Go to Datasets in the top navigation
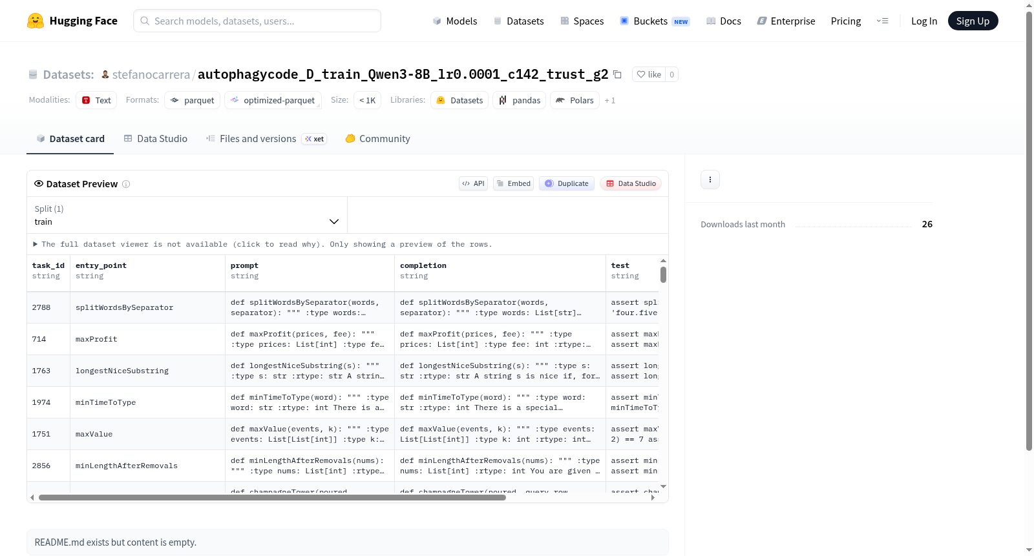 pyautogui.click(x=518, y=21)
